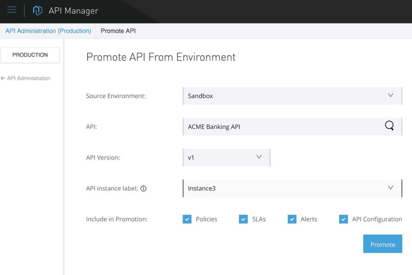Click the Promote button
The height and width of the screenshot is (275, 412).
pyautogui.click(x=382, y=244)
